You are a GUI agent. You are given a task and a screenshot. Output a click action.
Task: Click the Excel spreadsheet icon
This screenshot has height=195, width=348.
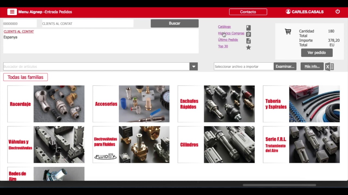[x=330, y=67]
